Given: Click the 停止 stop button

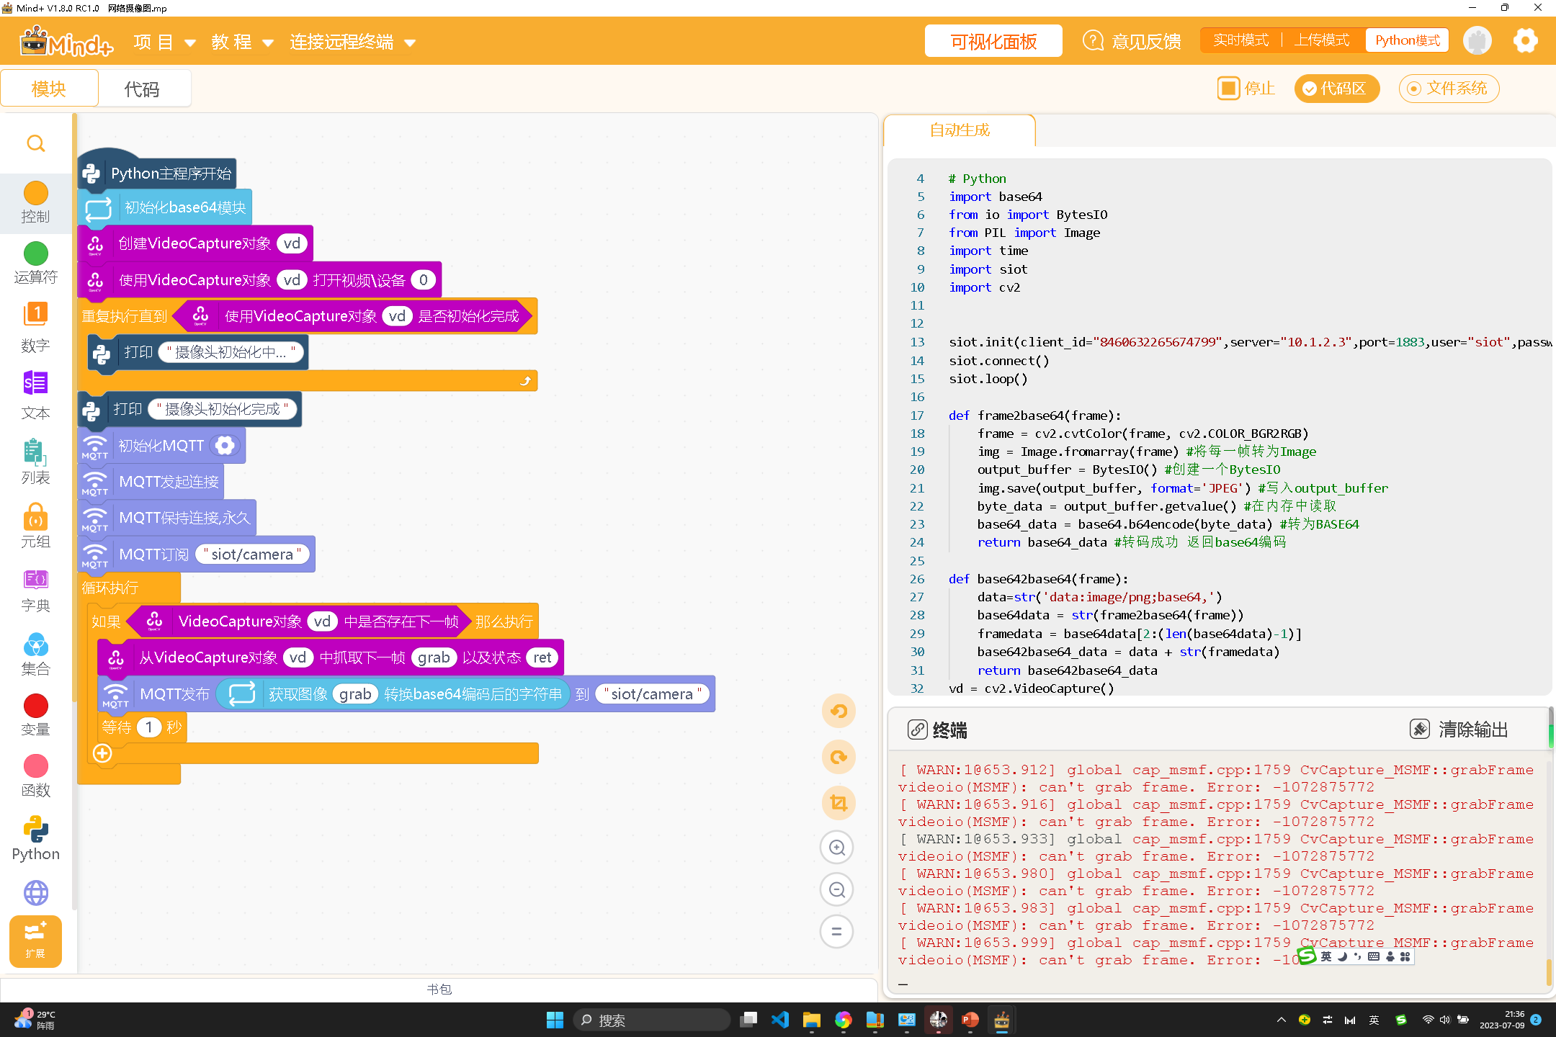Looking at the screenshot, I should [x=1246, y=89].
